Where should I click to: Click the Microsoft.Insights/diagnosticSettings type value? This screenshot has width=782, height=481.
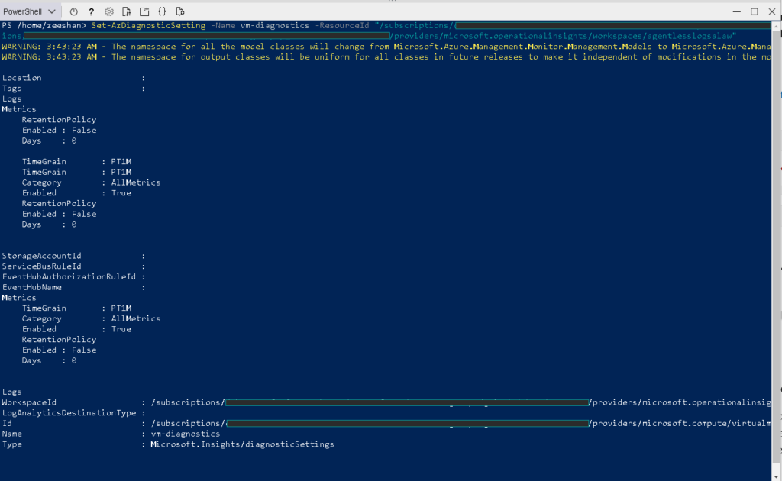pos(242,444)
